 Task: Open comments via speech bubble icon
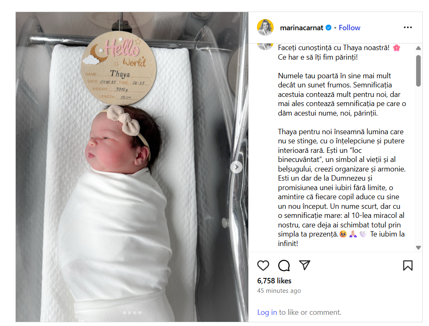(x=284, y=265)
